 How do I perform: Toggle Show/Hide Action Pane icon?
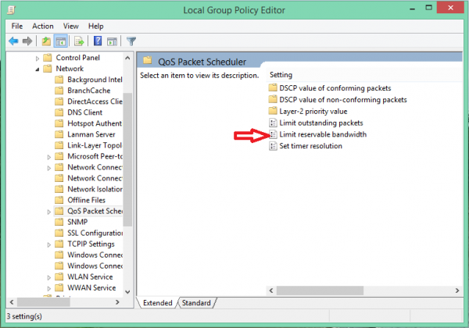pos(112,41)
